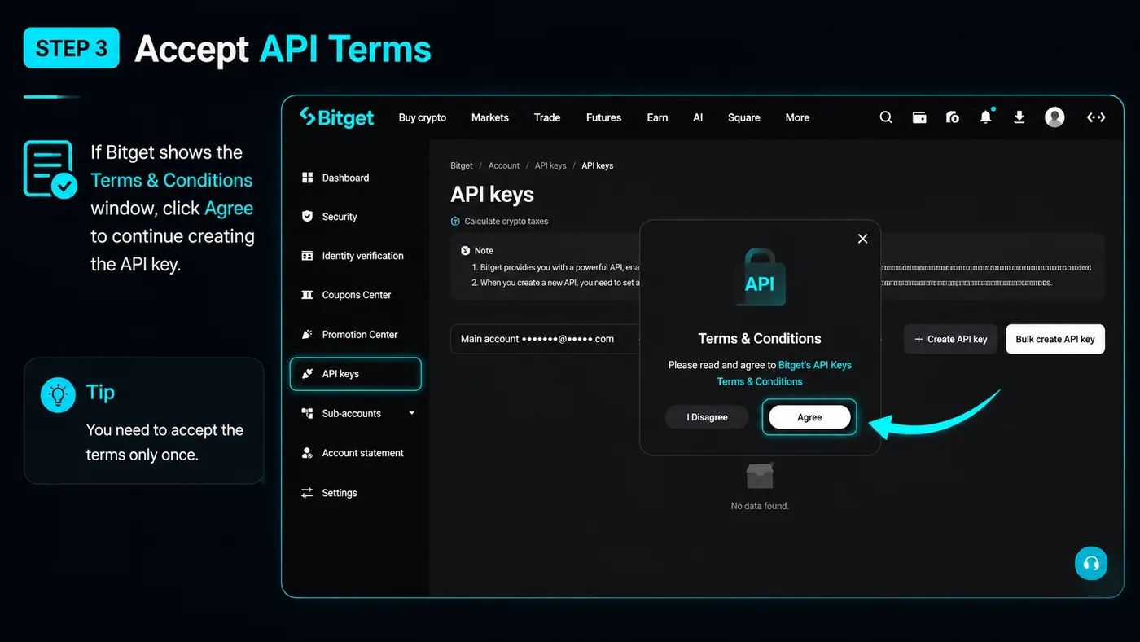Open the search magnifier icon

886,117
